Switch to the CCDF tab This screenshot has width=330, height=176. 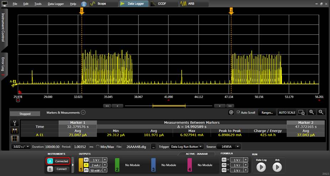click(x=164, y=4)
